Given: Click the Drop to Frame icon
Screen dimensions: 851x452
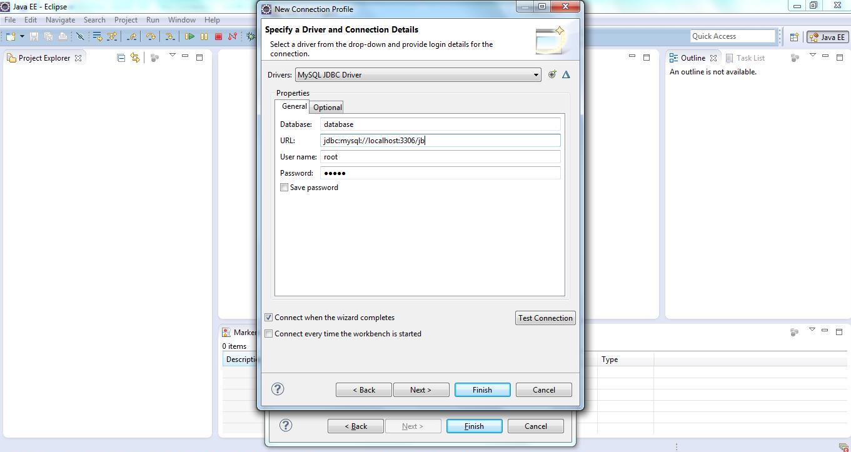Looking at the screenshot, I should (x=98, y=36).
